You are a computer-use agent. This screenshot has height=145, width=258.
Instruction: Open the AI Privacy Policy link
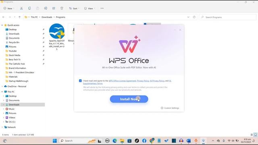(157, 81)
